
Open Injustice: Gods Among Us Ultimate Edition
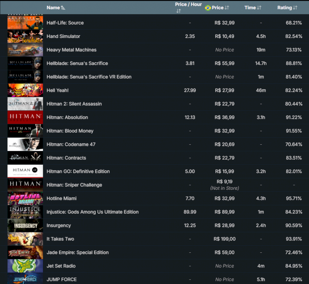click(x=92, y=212)
